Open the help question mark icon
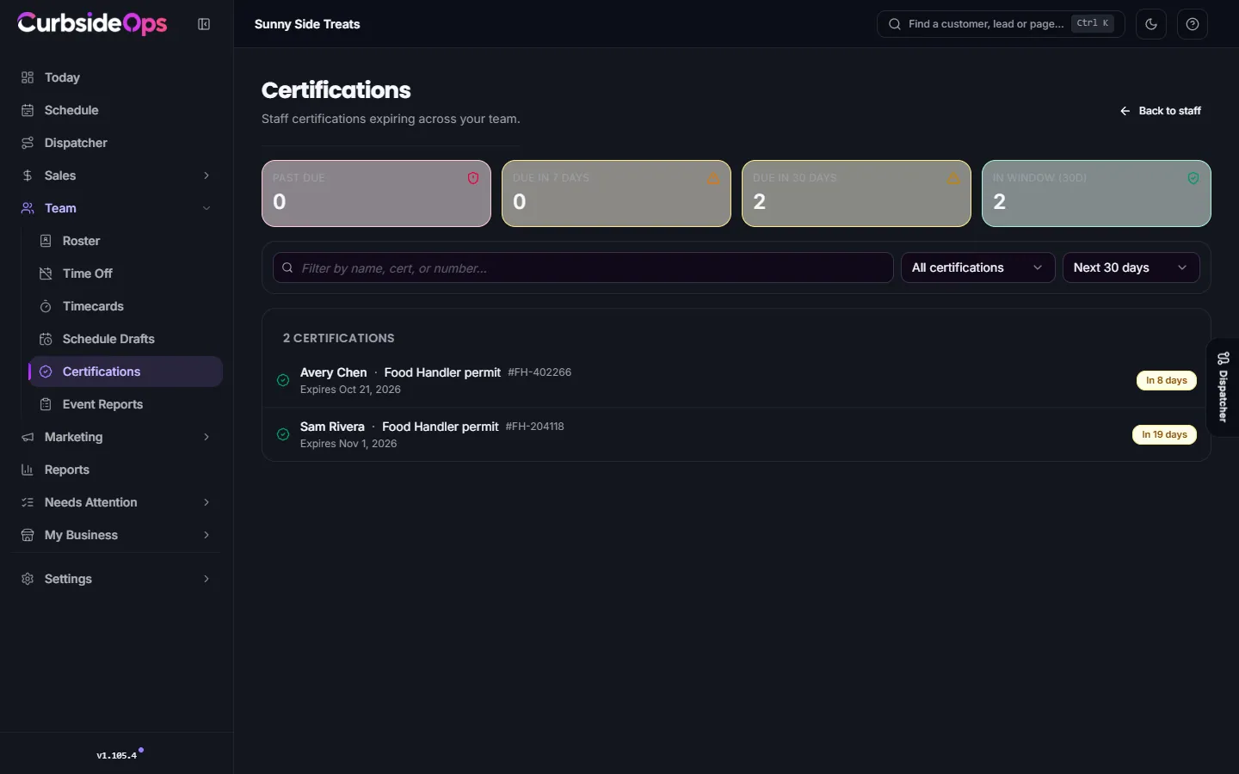 click(x=1193, y=24)
